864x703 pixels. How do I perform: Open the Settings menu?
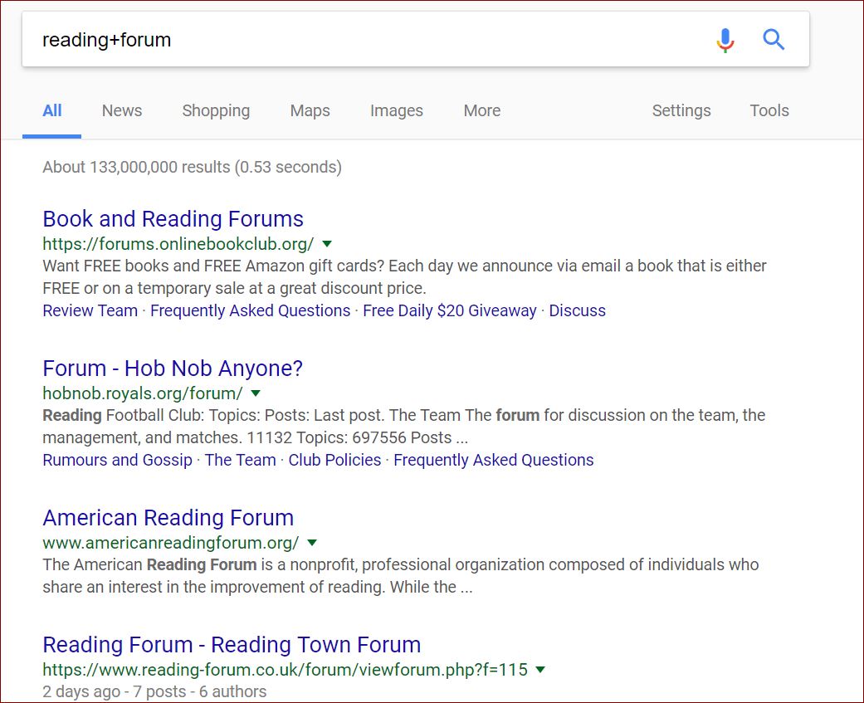tap(681, 110)
